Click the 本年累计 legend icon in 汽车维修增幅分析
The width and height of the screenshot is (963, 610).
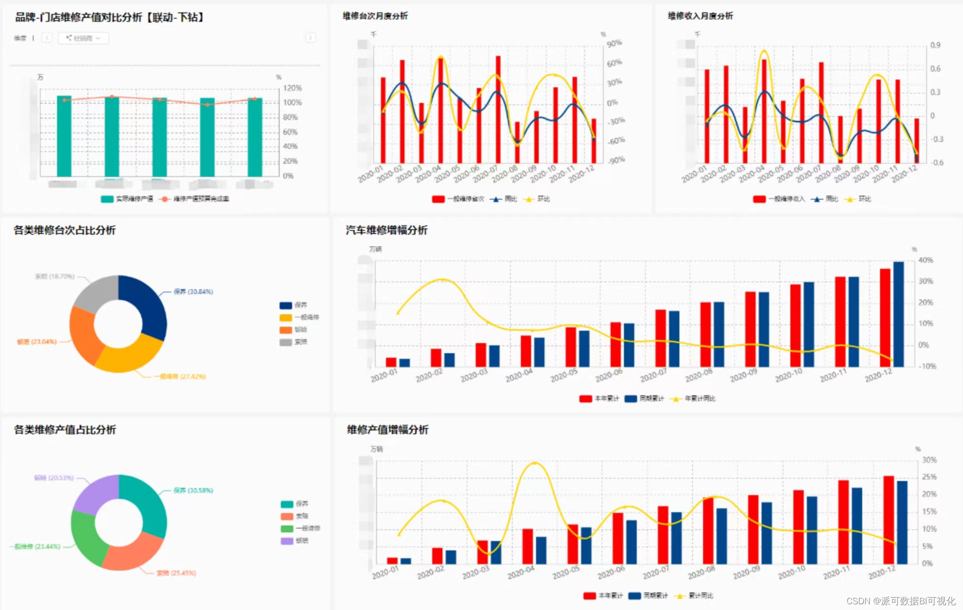586,398
